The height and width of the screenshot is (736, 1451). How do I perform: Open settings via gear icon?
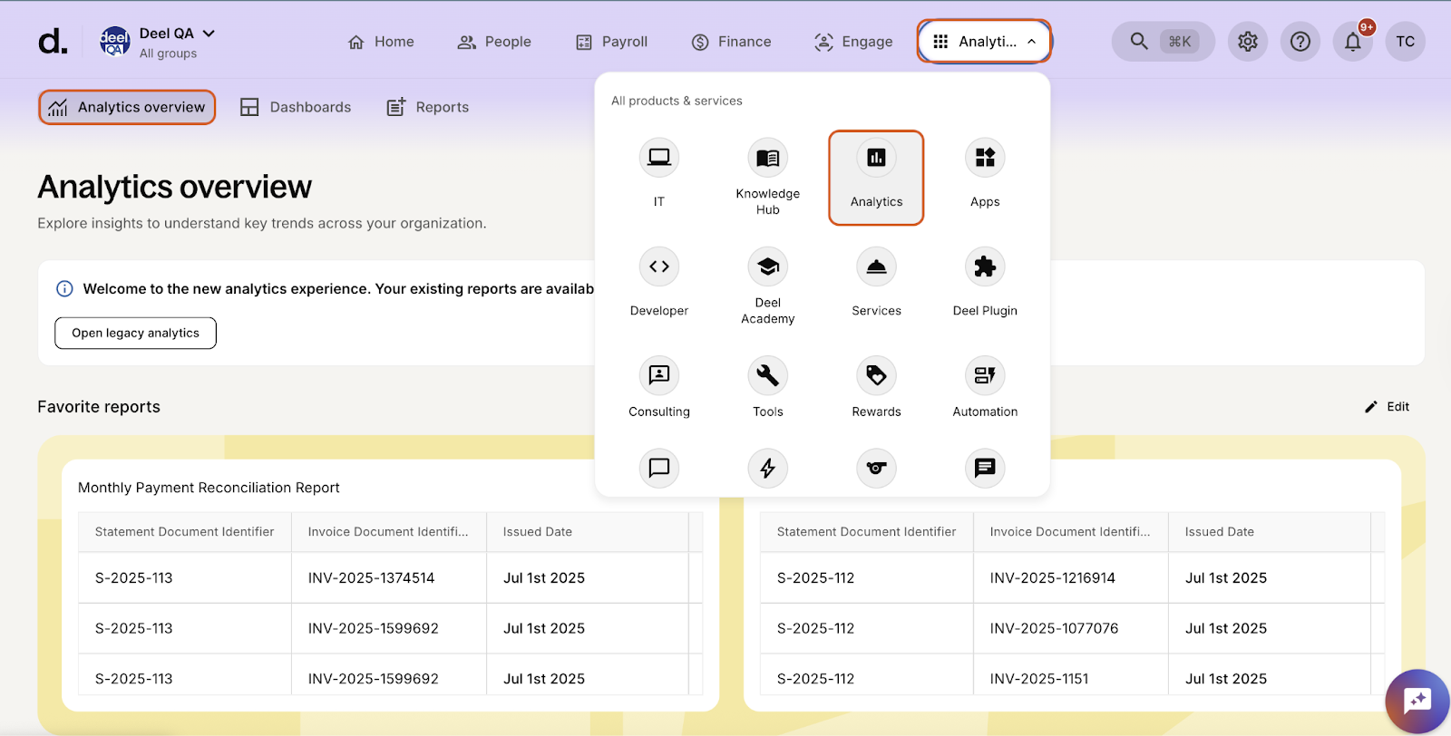[1248, 42]
